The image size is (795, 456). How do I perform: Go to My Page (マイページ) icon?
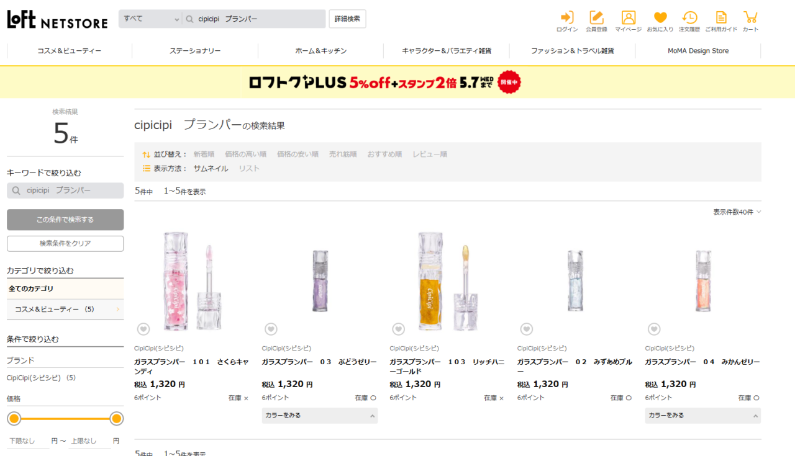[629, 21]
